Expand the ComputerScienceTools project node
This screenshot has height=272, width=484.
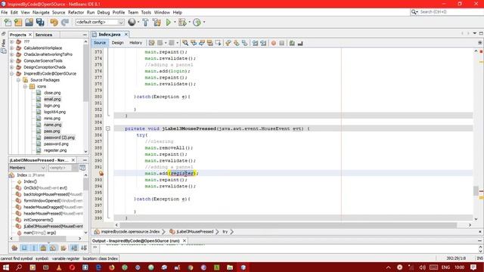[x=12, y=60]
